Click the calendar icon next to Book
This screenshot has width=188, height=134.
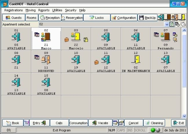point(26,123)
